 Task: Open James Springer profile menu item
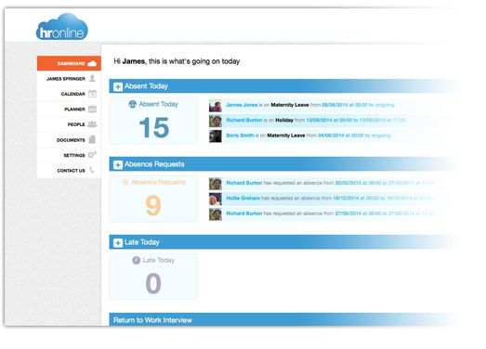tap(69, 79)
